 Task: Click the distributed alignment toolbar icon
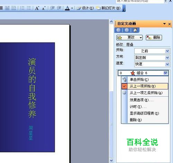click(7, 8)
